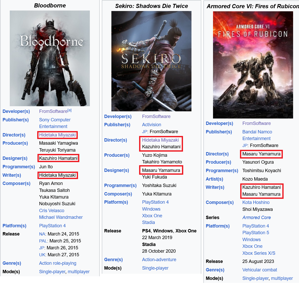The image size is (299, 285).
Task: Click Writer(s) label in Armored Core infobox
Action: point(215,188)
